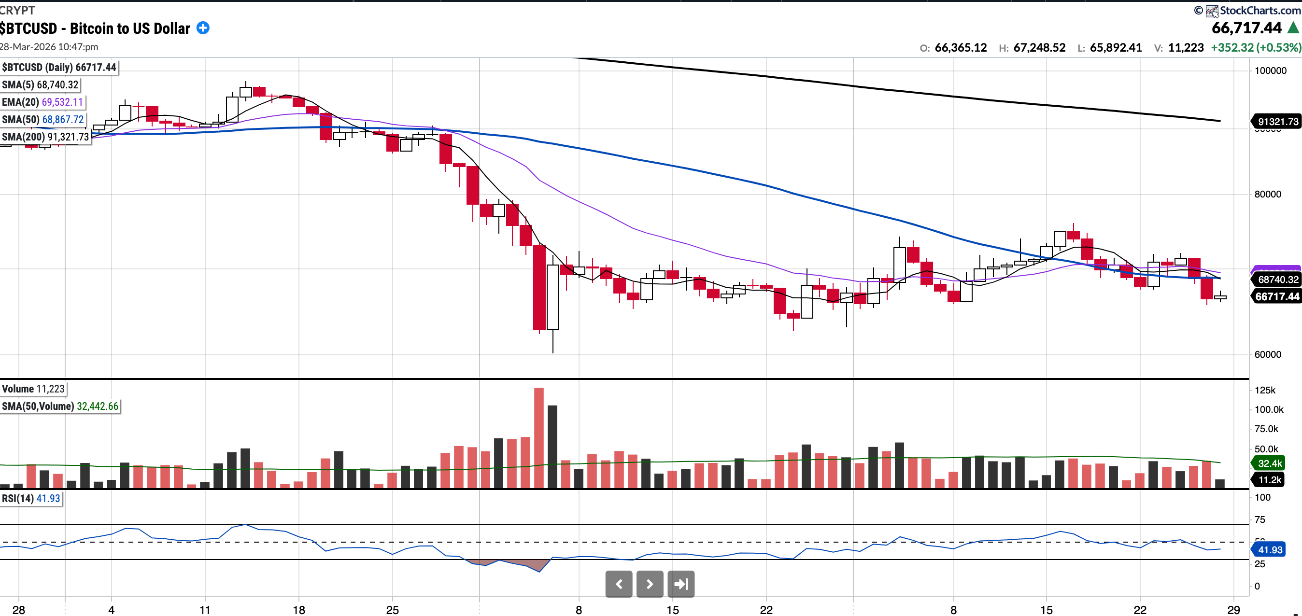
Task: Select the SMA(5) legend label
Action: click(x=41, y=85)
